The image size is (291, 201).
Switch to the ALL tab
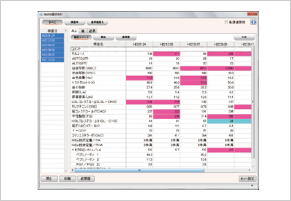tap(74, 30)
